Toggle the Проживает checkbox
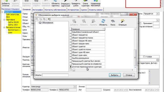This screenshot has width=164, height=92. point(140,23)
